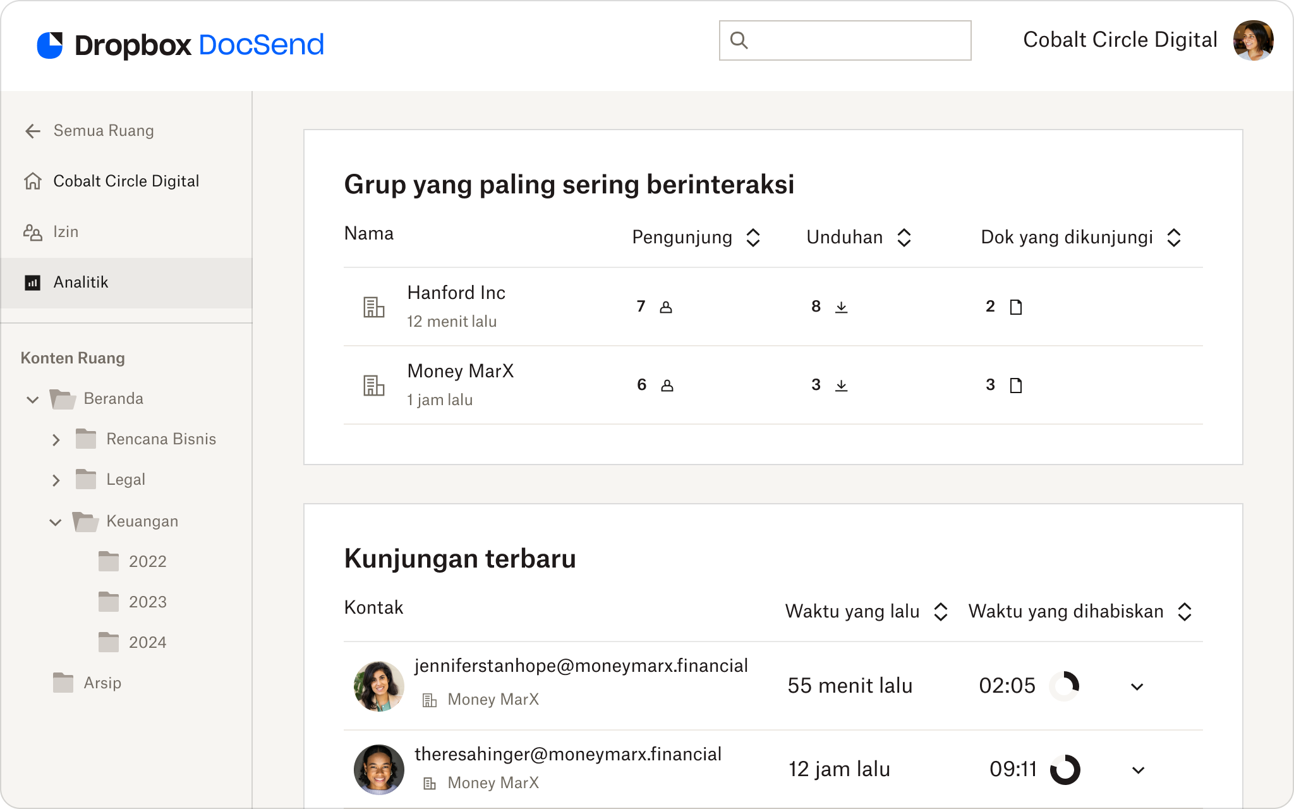This screenshot has height=809, width=1294.
Task: Expand theresahinger visit details chevron
Action: (x=1139, y=770)
